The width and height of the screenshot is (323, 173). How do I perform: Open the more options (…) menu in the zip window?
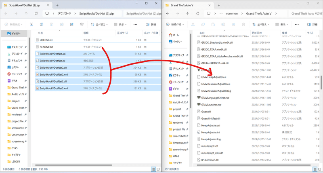point(135,24)
